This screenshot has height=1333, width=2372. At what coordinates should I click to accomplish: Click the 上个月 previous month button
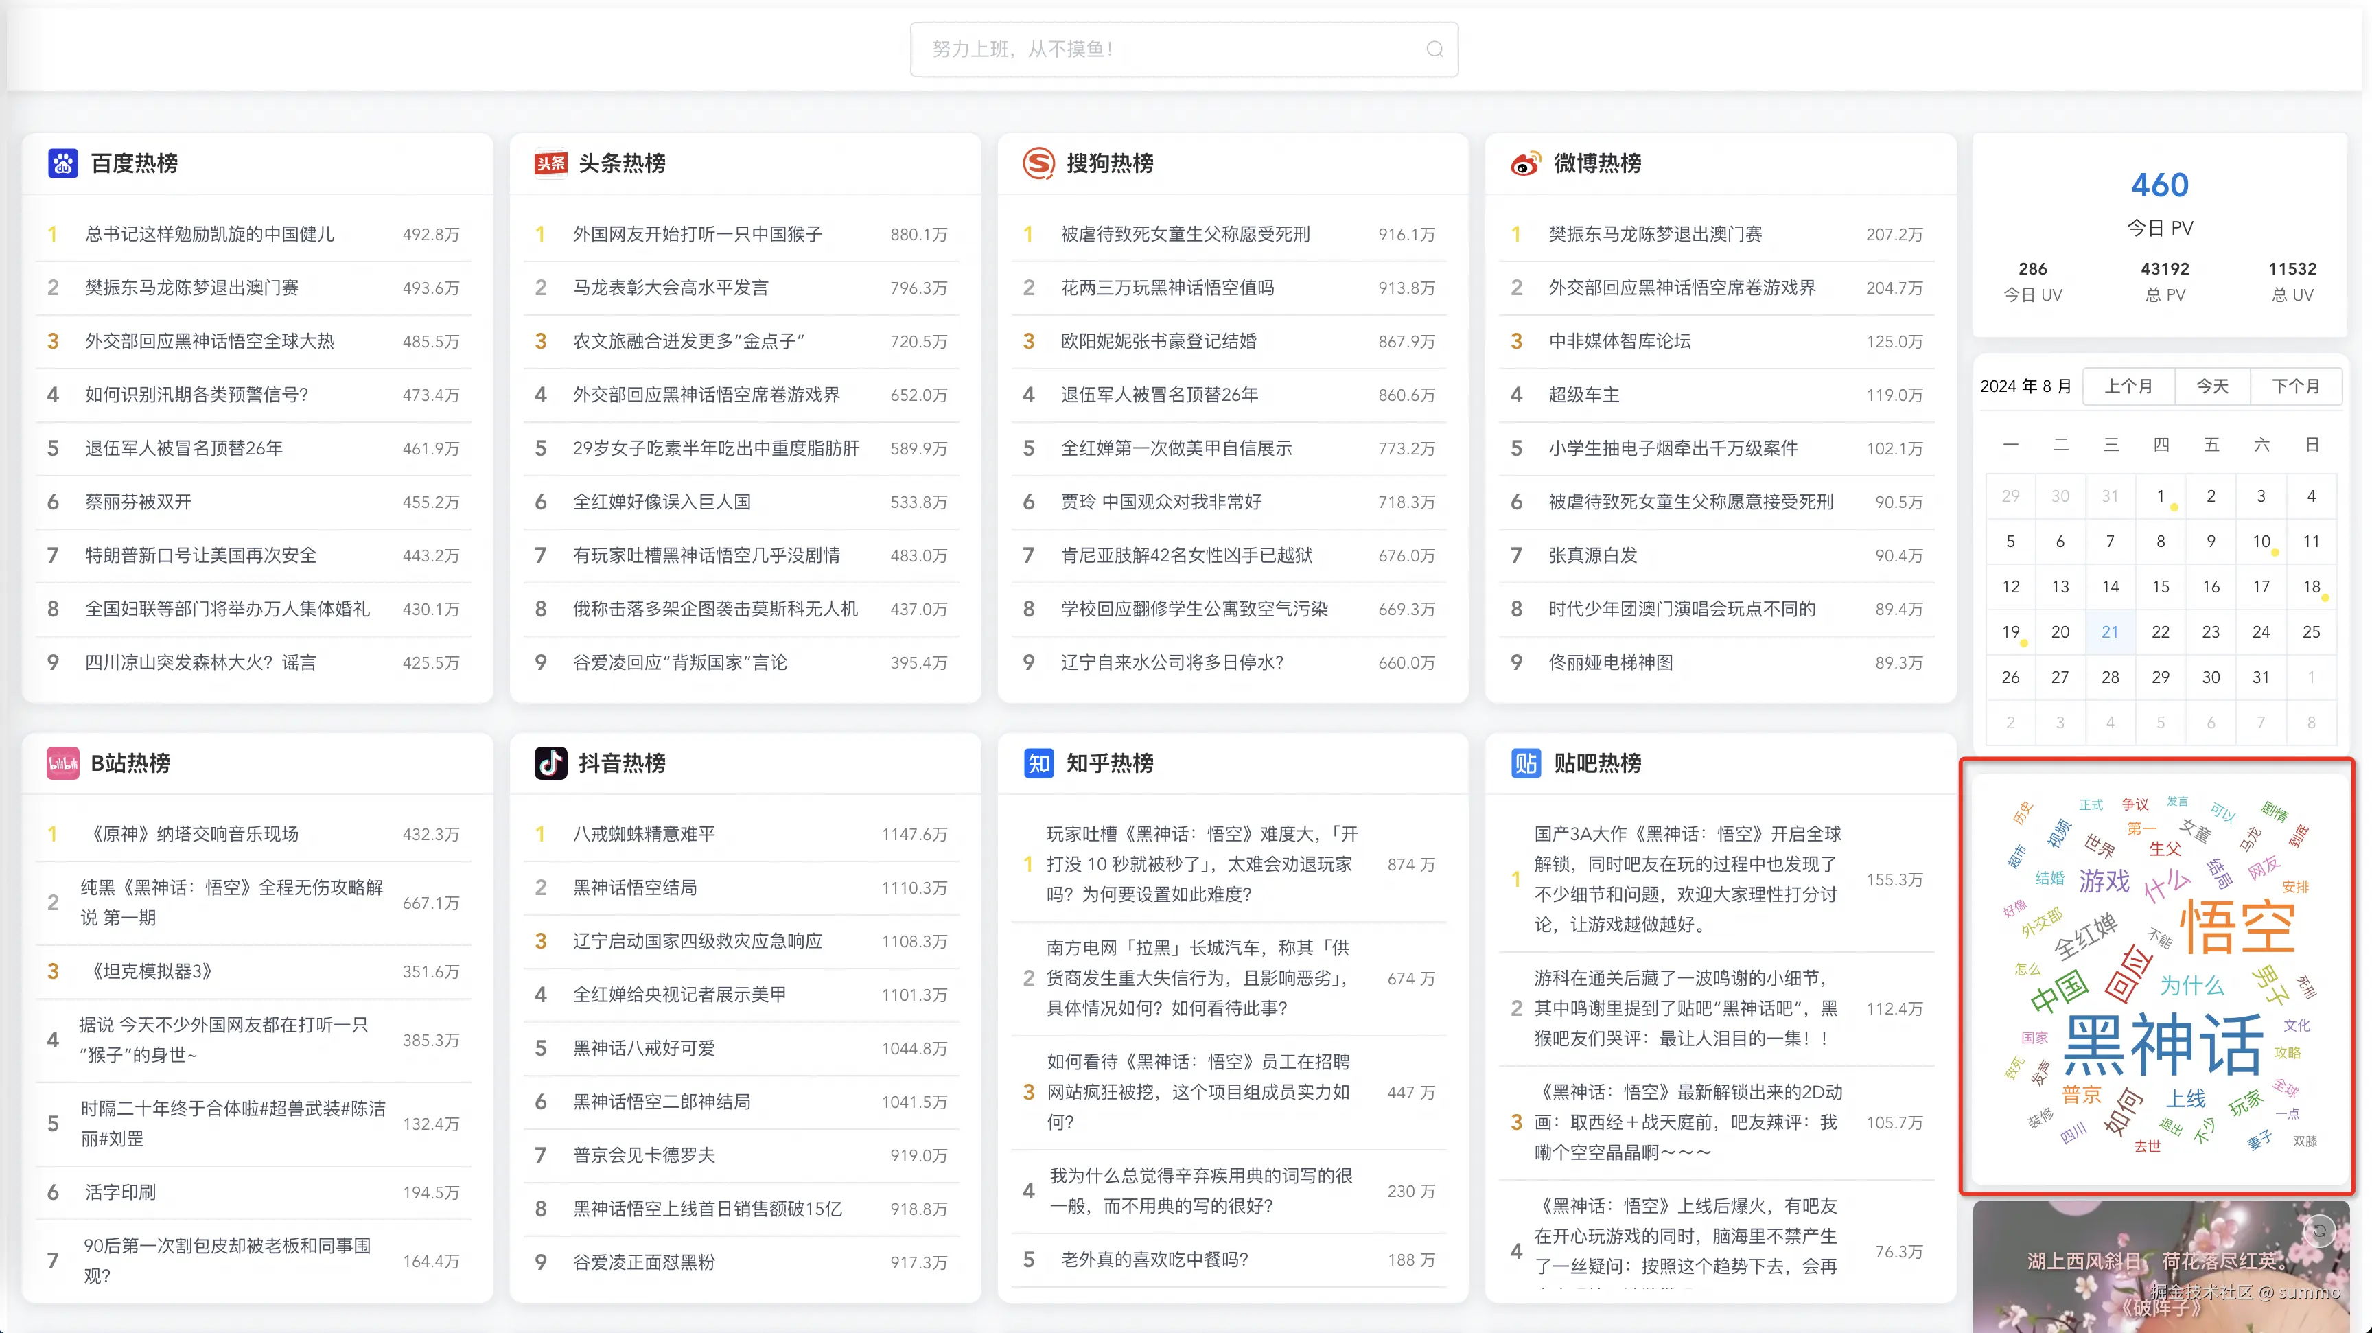[x=2128, y=386]
